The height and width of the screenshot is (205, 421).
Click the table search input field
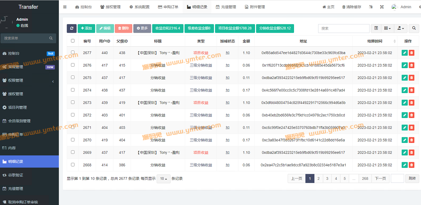coord(344,28)
